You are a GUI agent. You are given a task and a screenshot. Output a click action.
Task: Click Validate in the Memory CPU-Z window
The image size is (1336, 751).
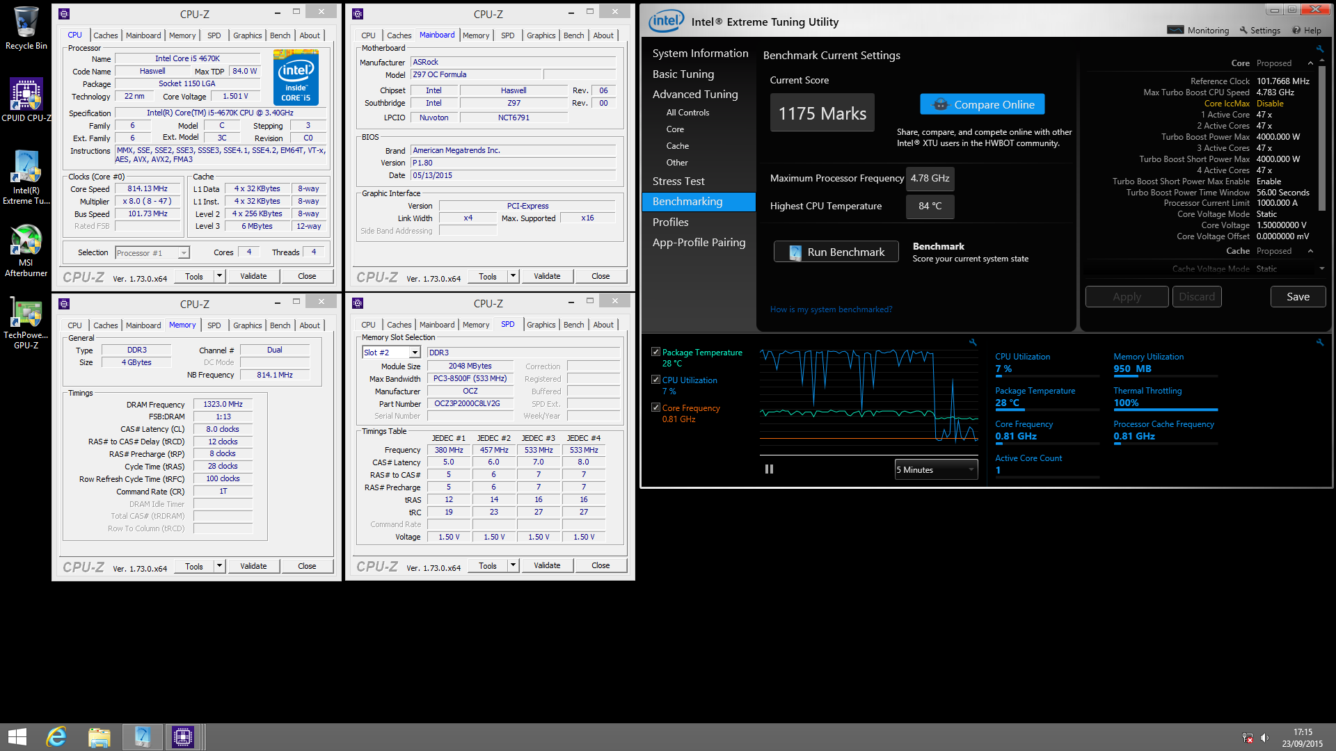tap(253, 566)
